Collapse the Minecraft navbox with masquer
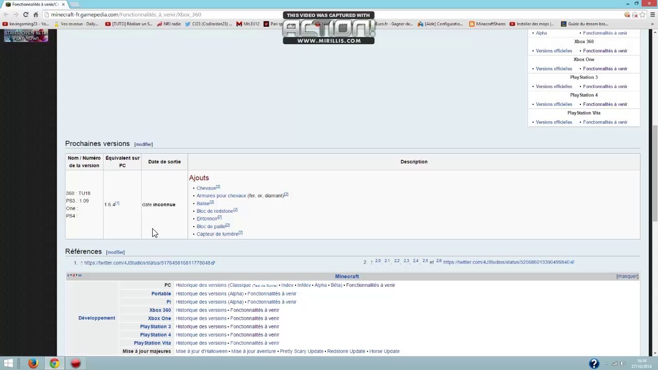This screenshot has height=370, width=658. [627, 276]
